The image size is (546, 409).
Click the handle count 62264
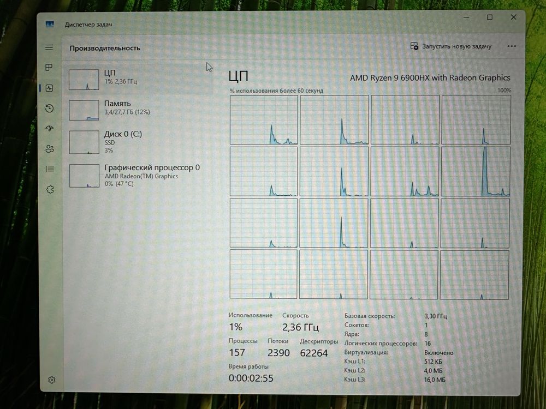click(314, 353)
